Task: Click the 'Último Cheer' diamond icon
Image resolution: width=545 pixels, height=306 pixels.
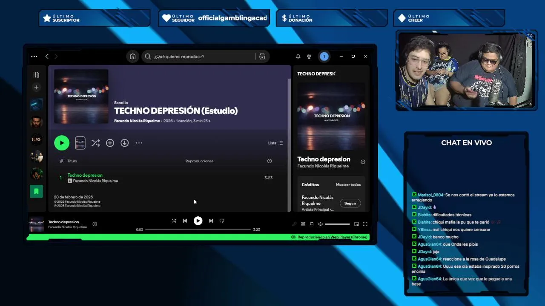Action: coord(402,18)
